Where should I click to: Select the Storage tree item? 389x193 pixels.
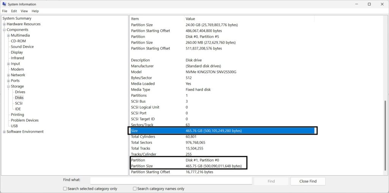coord(17,87)
